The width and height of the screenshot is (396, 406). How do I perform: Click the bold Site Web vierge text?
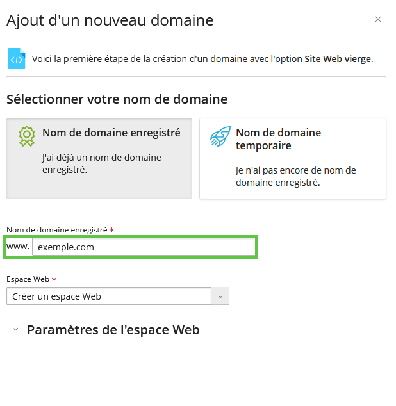point(338,59)
